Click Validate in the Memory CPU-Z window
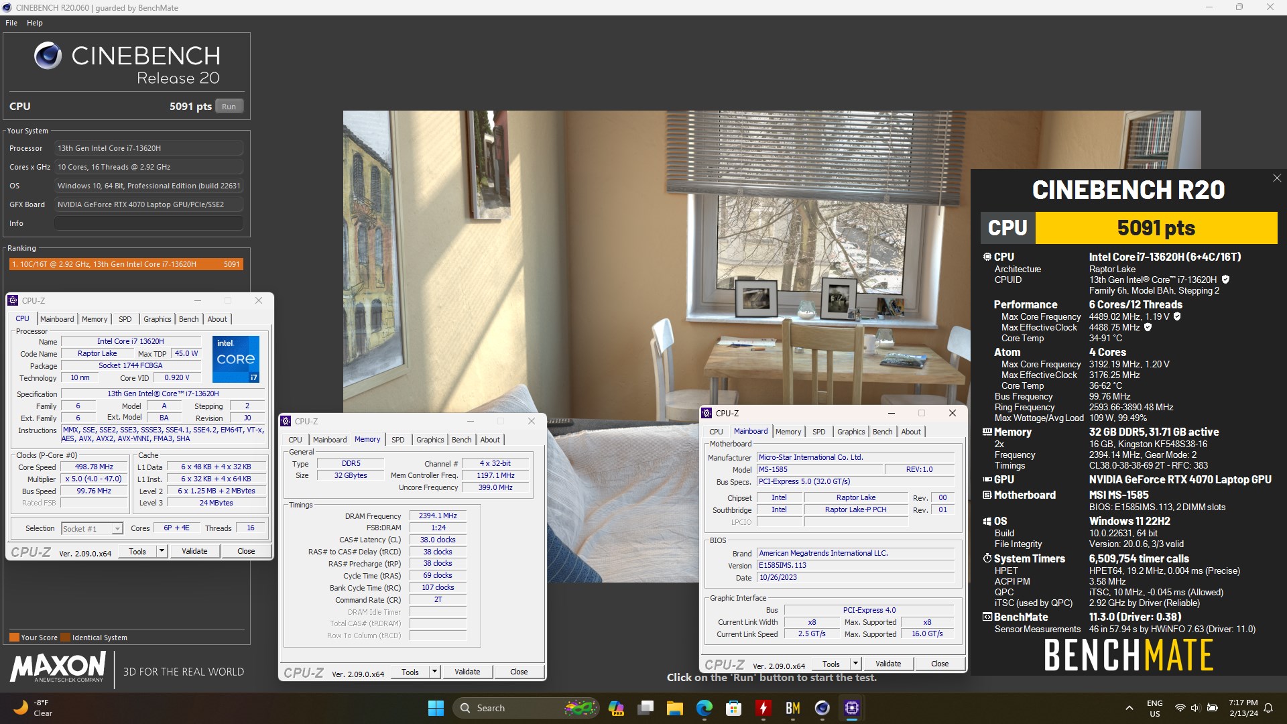The width and height of the screenshot is (1287, 724). pyautogui.click(x=467, y=672)
